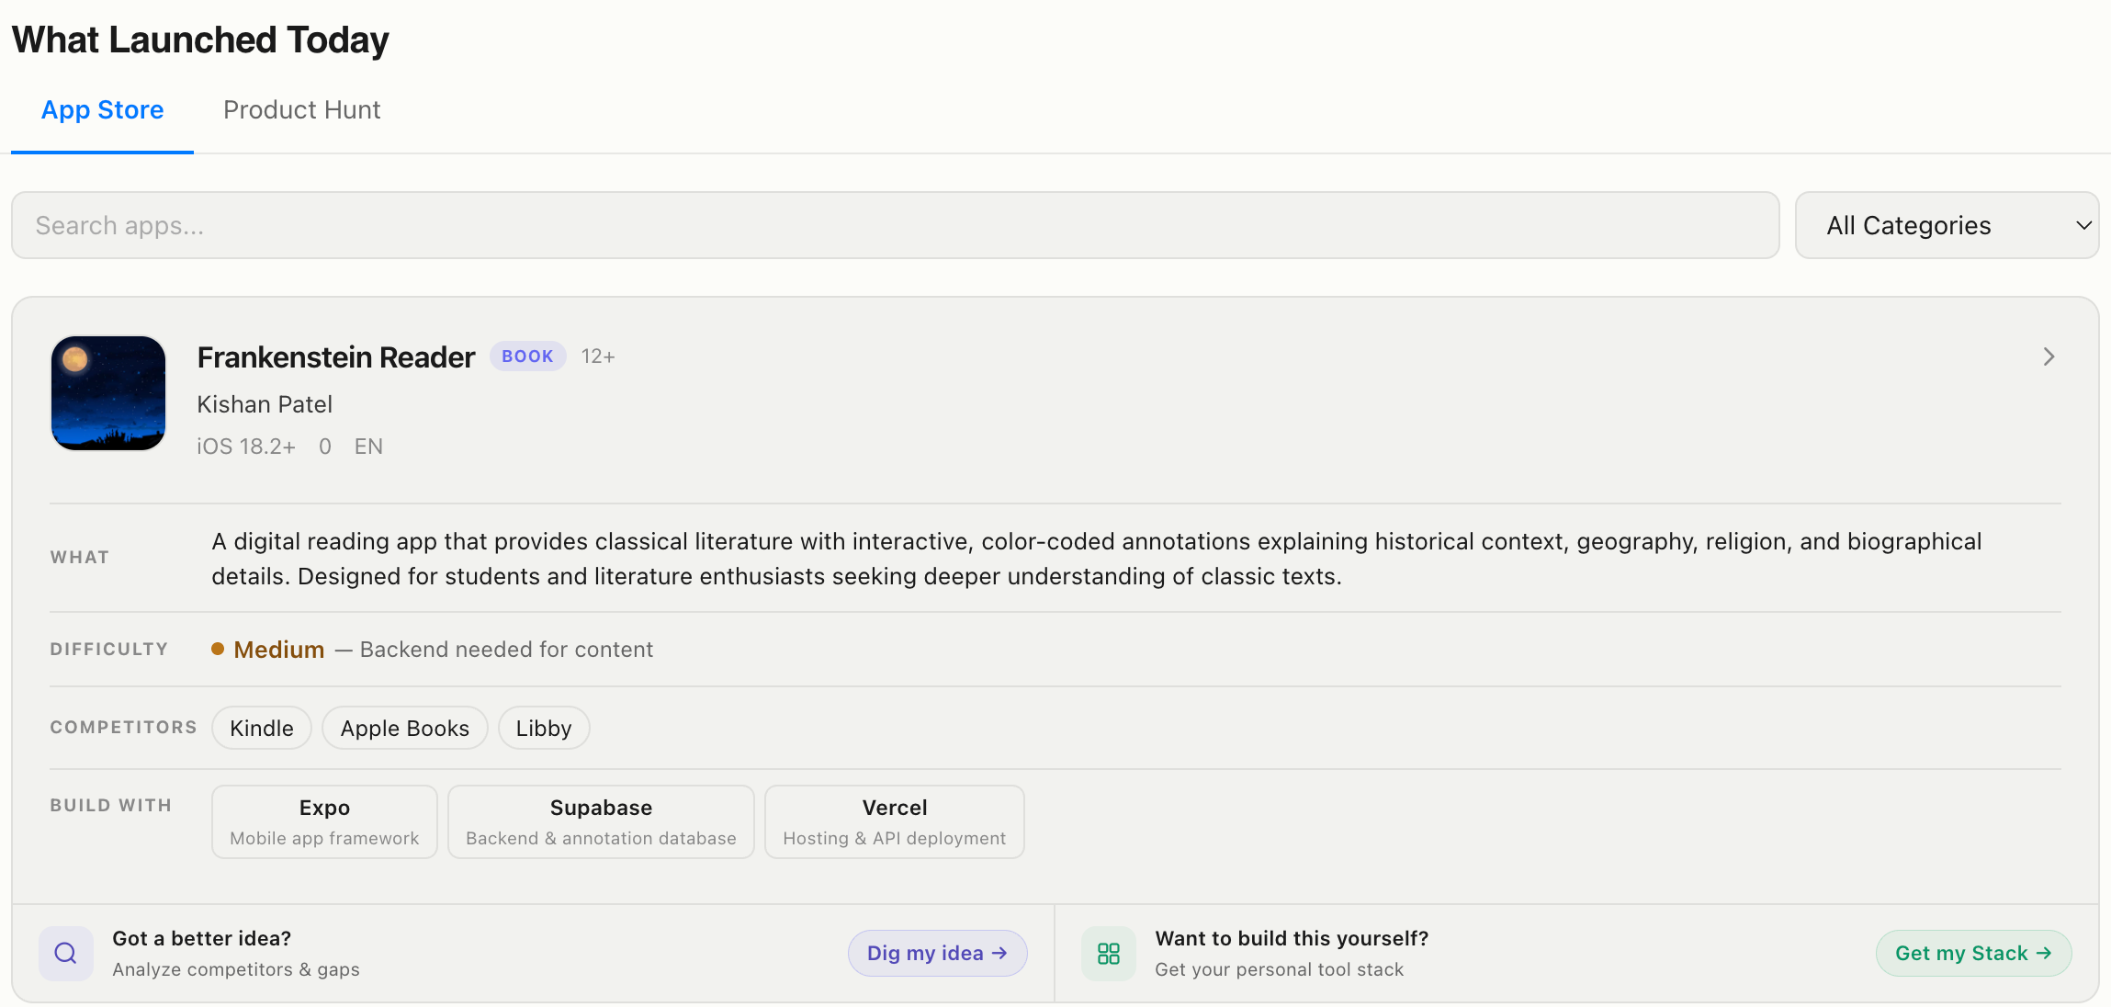
Task: Click the Kindle competitor chip
Action: pyautogui.click(x=262, y=728)
